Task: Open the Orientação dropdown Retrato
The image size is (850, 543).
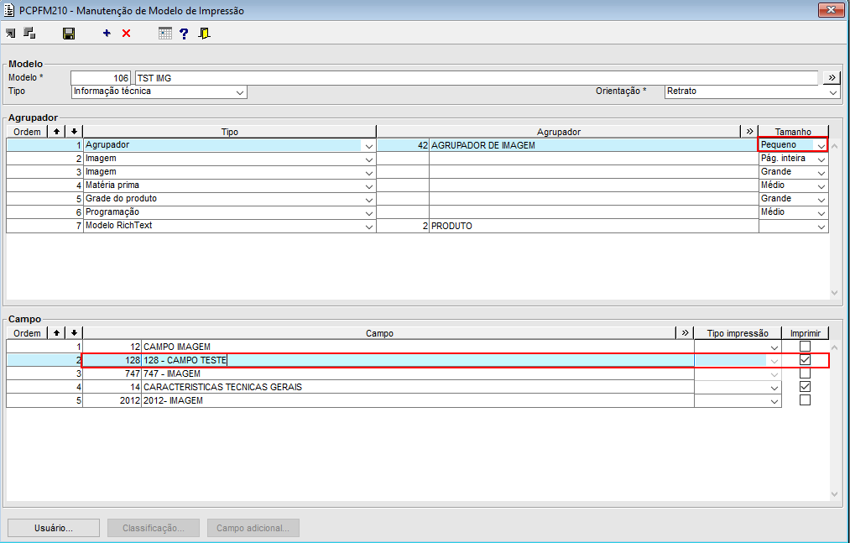Action: 832,92
